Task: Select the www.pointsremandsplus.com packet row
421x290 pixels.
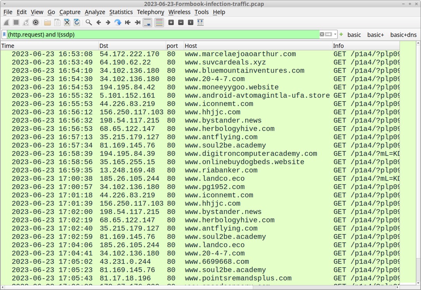Action: (200, 278)
